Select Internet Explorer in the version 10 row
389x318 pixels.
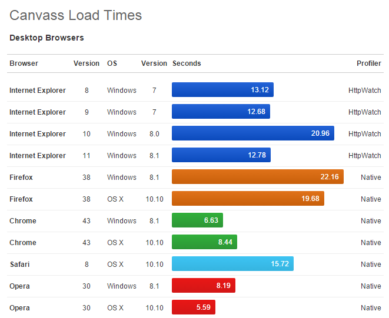(38, 134)
